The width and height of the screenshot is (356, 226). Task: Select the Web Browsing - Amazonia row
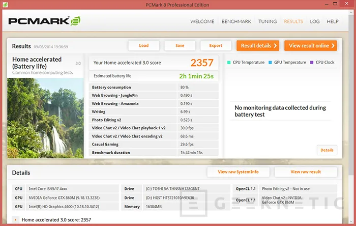(x=154, y=103)
